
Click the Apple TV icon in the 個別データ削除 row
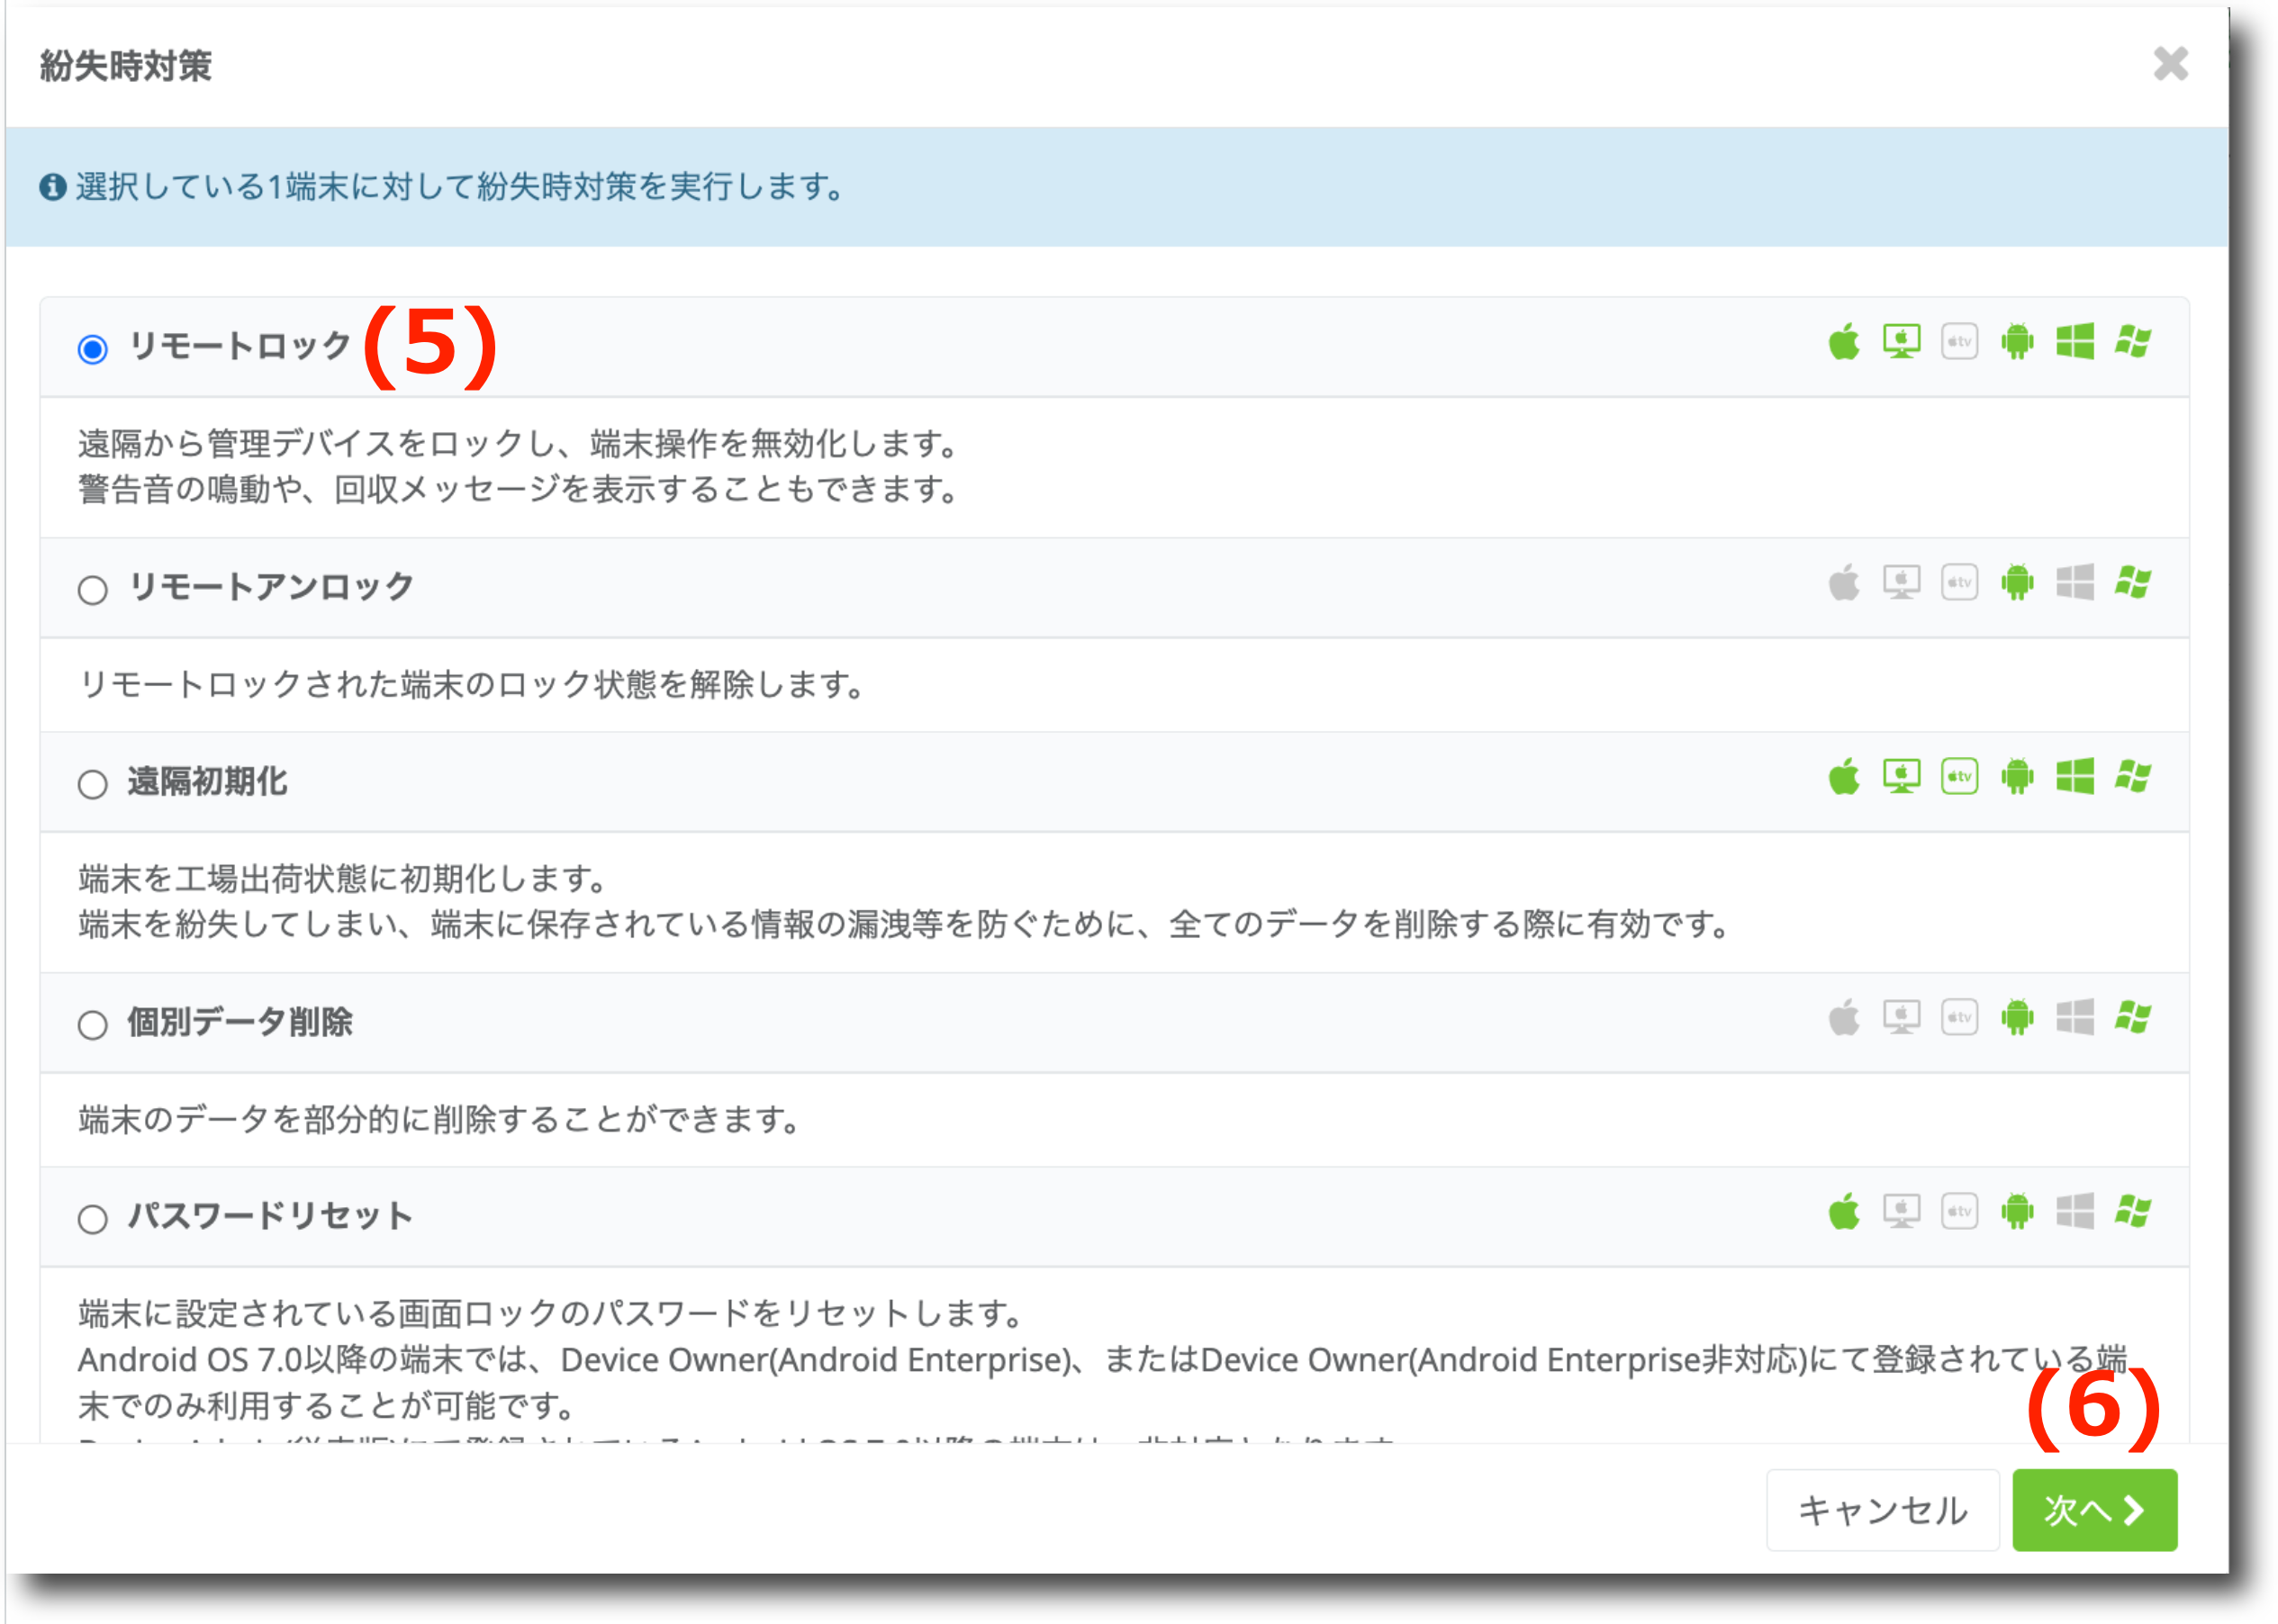tap(1960, 1018)
